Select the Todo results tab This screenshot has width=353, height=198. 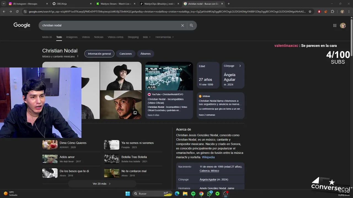tap(59, 37)
